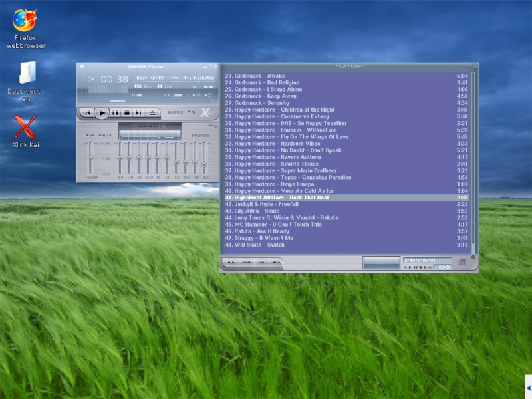This screenshot has height=399, width=532.
Task: Select Happy Hardcore - Smurfs Theme
Action: pos(346,164)
